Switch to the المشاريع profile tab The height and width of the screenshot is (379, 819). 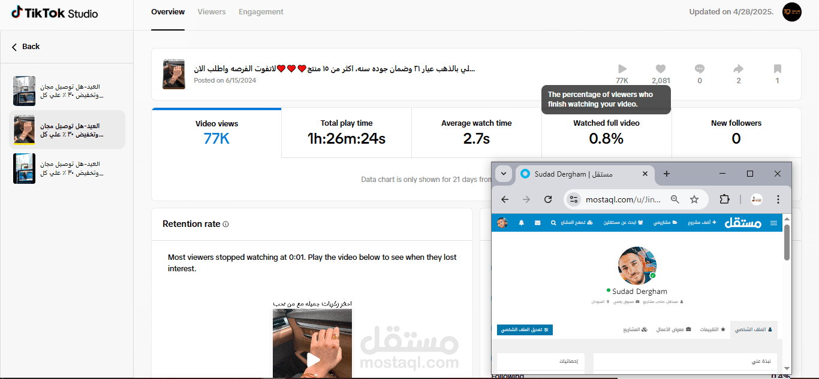pyautogui.click(x=636, y=329)
